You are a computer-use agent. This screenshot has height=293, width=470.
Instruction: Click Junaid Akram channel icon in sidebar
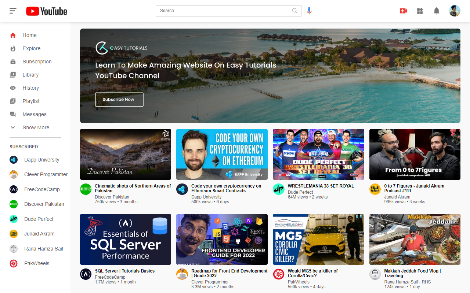coord(14,234)
